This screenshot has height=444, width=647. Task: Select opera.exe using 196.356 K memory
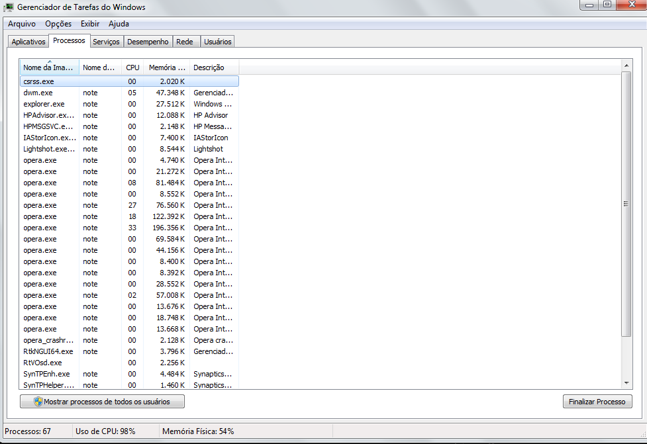click(129, 228)
